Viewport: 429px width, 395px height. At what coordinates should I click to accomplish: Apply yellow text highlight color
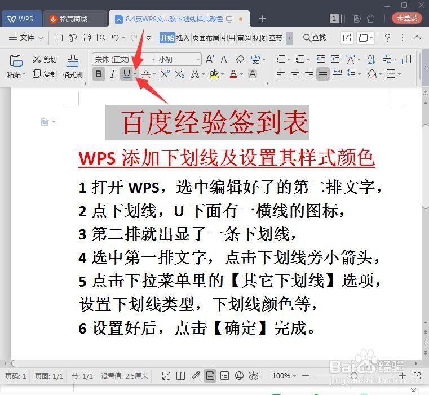[x=214, y=74]
